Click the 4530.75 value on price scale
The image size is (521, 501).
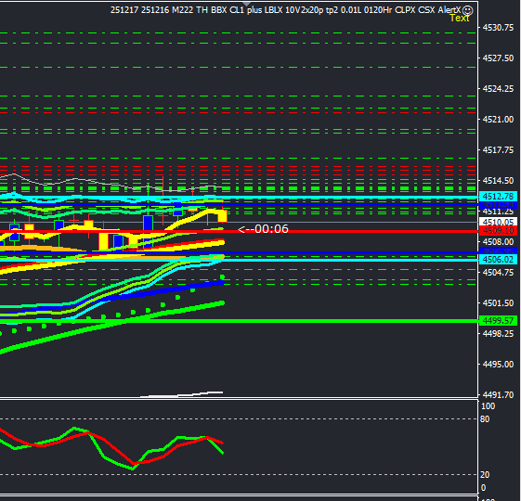pyautogui.click(x=498, y=28)
